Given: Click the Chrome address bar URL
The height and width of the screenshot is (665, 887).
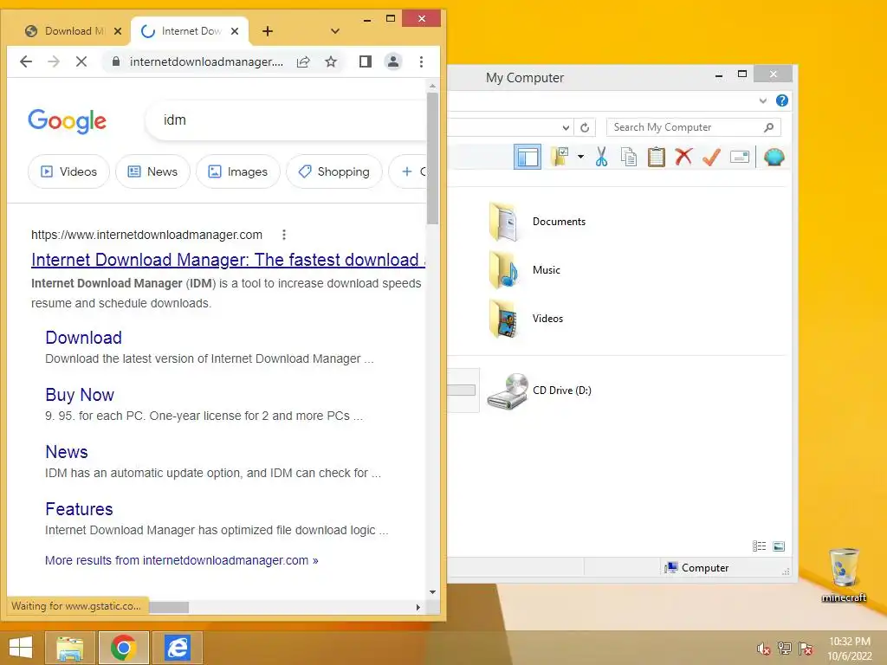Looking at the screenshot, I should click(x=206, y=61).
